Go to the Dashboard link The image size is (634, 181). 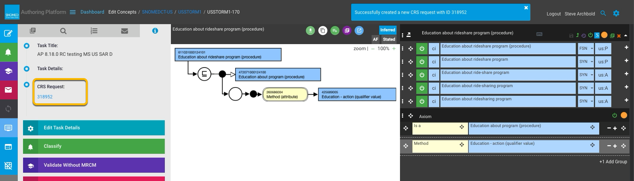92,12
